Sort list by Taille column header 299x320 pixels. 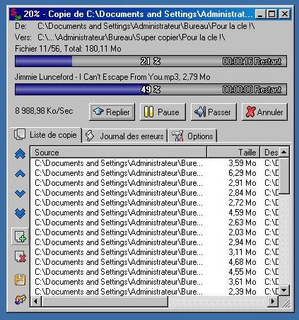click(233, 153)
